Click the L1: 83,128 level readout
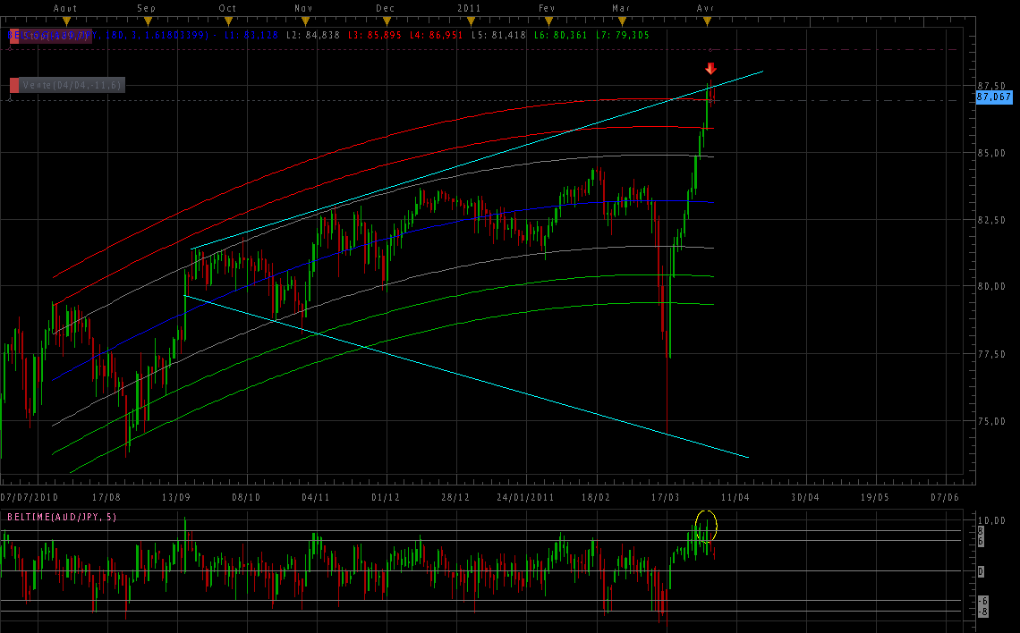 point(249,36)
